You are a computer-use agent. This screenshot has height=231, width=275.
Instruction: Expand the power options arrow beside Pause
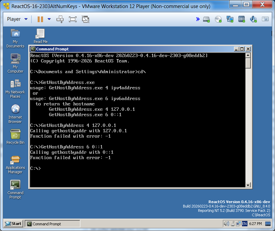[x=49, y=19]
